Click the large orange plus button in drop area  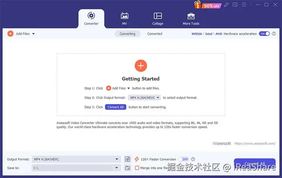click(141, 66)
